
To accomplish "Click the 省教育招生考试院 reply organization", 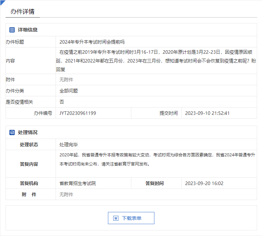I will point(78,183).
